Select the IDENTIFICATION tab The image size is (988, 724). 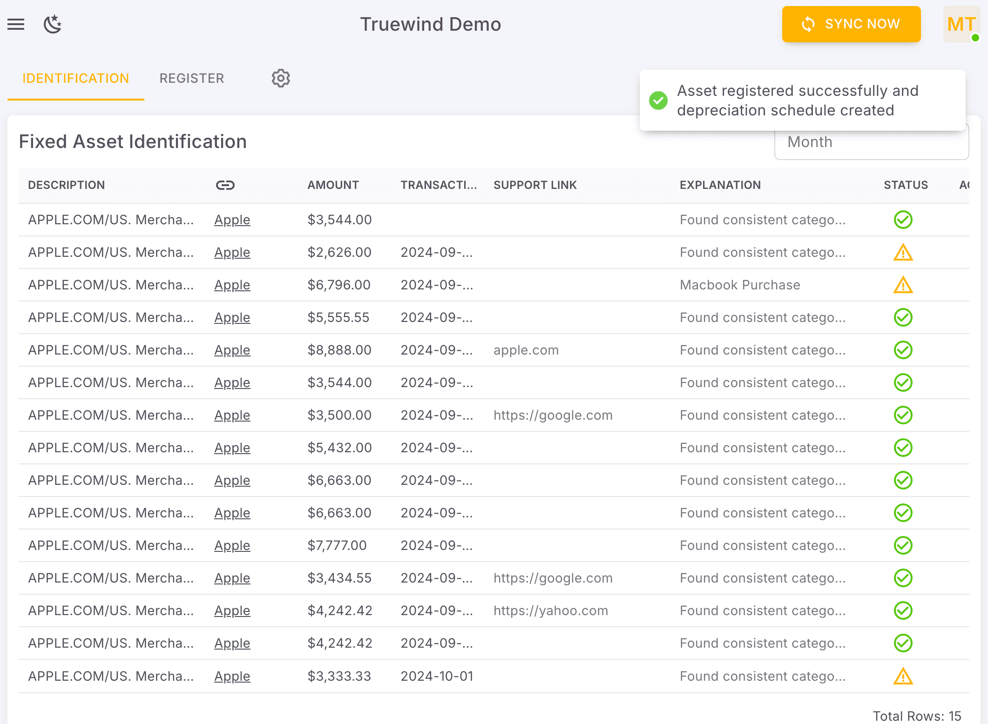pyautogui.click(x=76, y=78)
